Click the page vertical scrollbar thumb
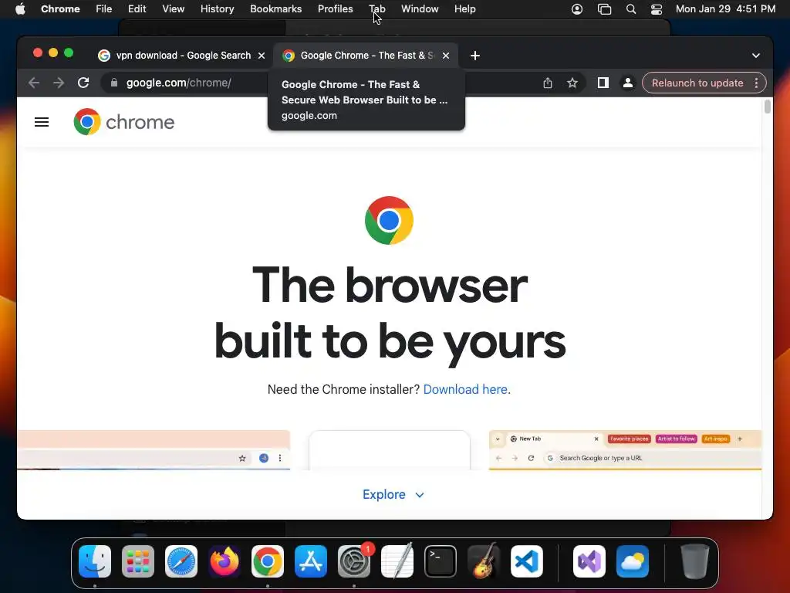Screen dimensions: 790x593 (768, 107)
